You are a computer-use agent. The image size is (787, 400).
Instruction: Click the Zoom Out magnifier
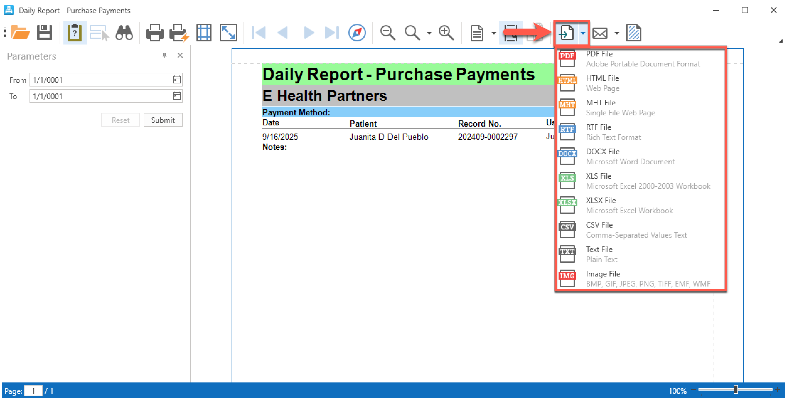point(388,32)
